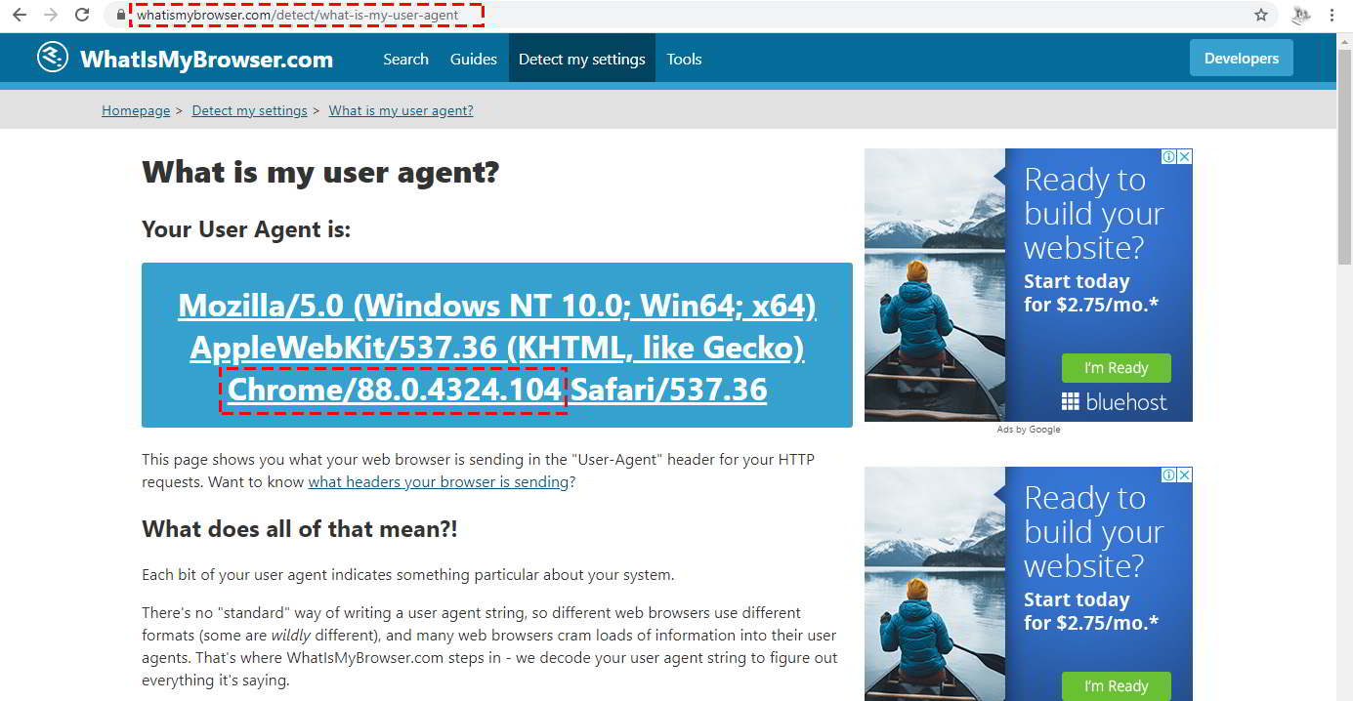Screen dimensions: 1353x701
Task: Open the Chrome three-dot menu
Action: tap(1332, 15)
